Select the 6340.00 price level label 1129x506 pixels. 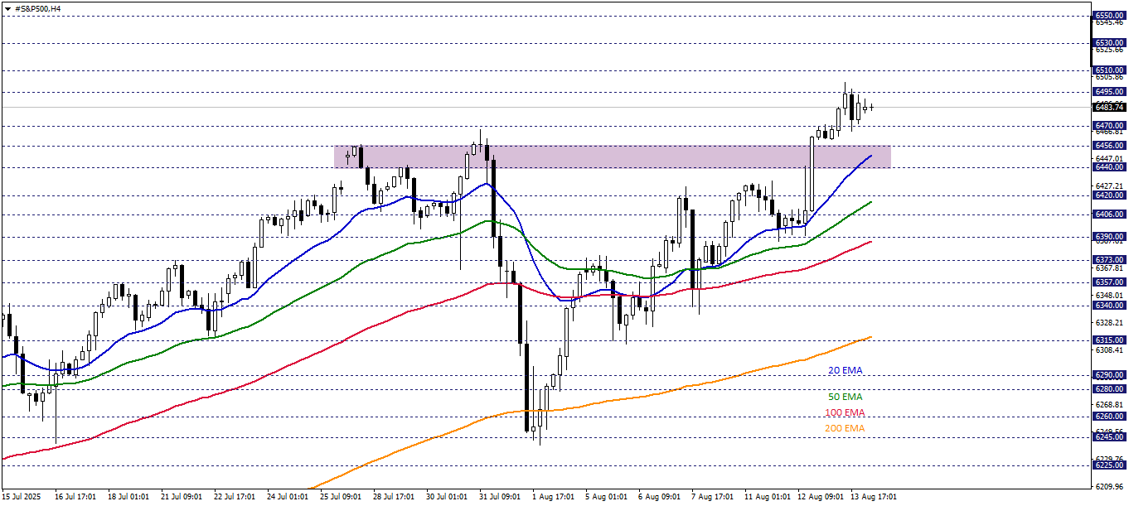coord(1109,305)
